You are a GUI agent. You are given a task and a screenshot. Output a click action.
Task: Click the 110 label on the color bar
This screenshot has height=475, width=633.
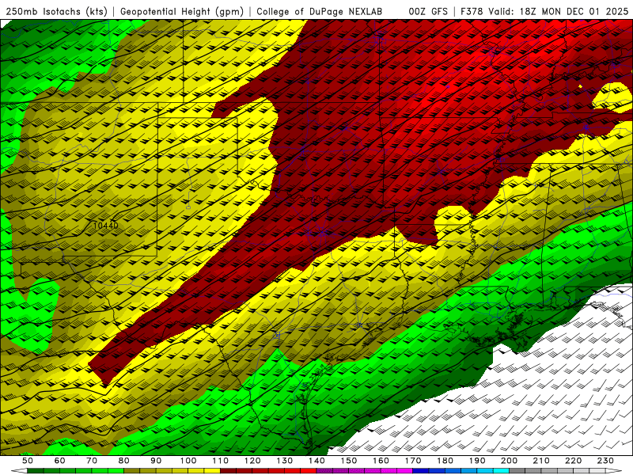[221, 461]
